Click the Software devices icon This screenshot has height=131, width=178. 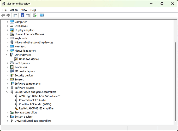pos(12,88)
